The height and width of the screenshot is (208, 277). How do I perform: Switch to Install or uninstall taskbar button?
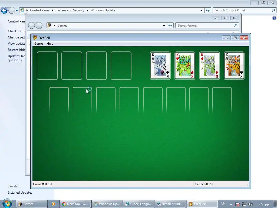pyautogui.click(x=170, y=204)
